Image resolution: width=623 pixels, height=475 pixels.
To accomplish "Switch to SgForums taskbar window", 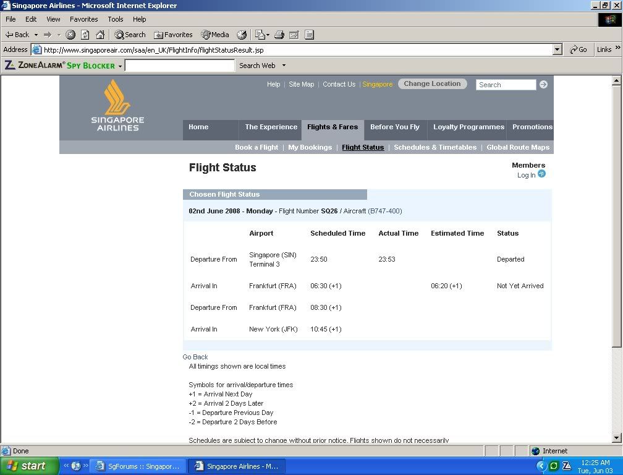I will pos(137,466).
